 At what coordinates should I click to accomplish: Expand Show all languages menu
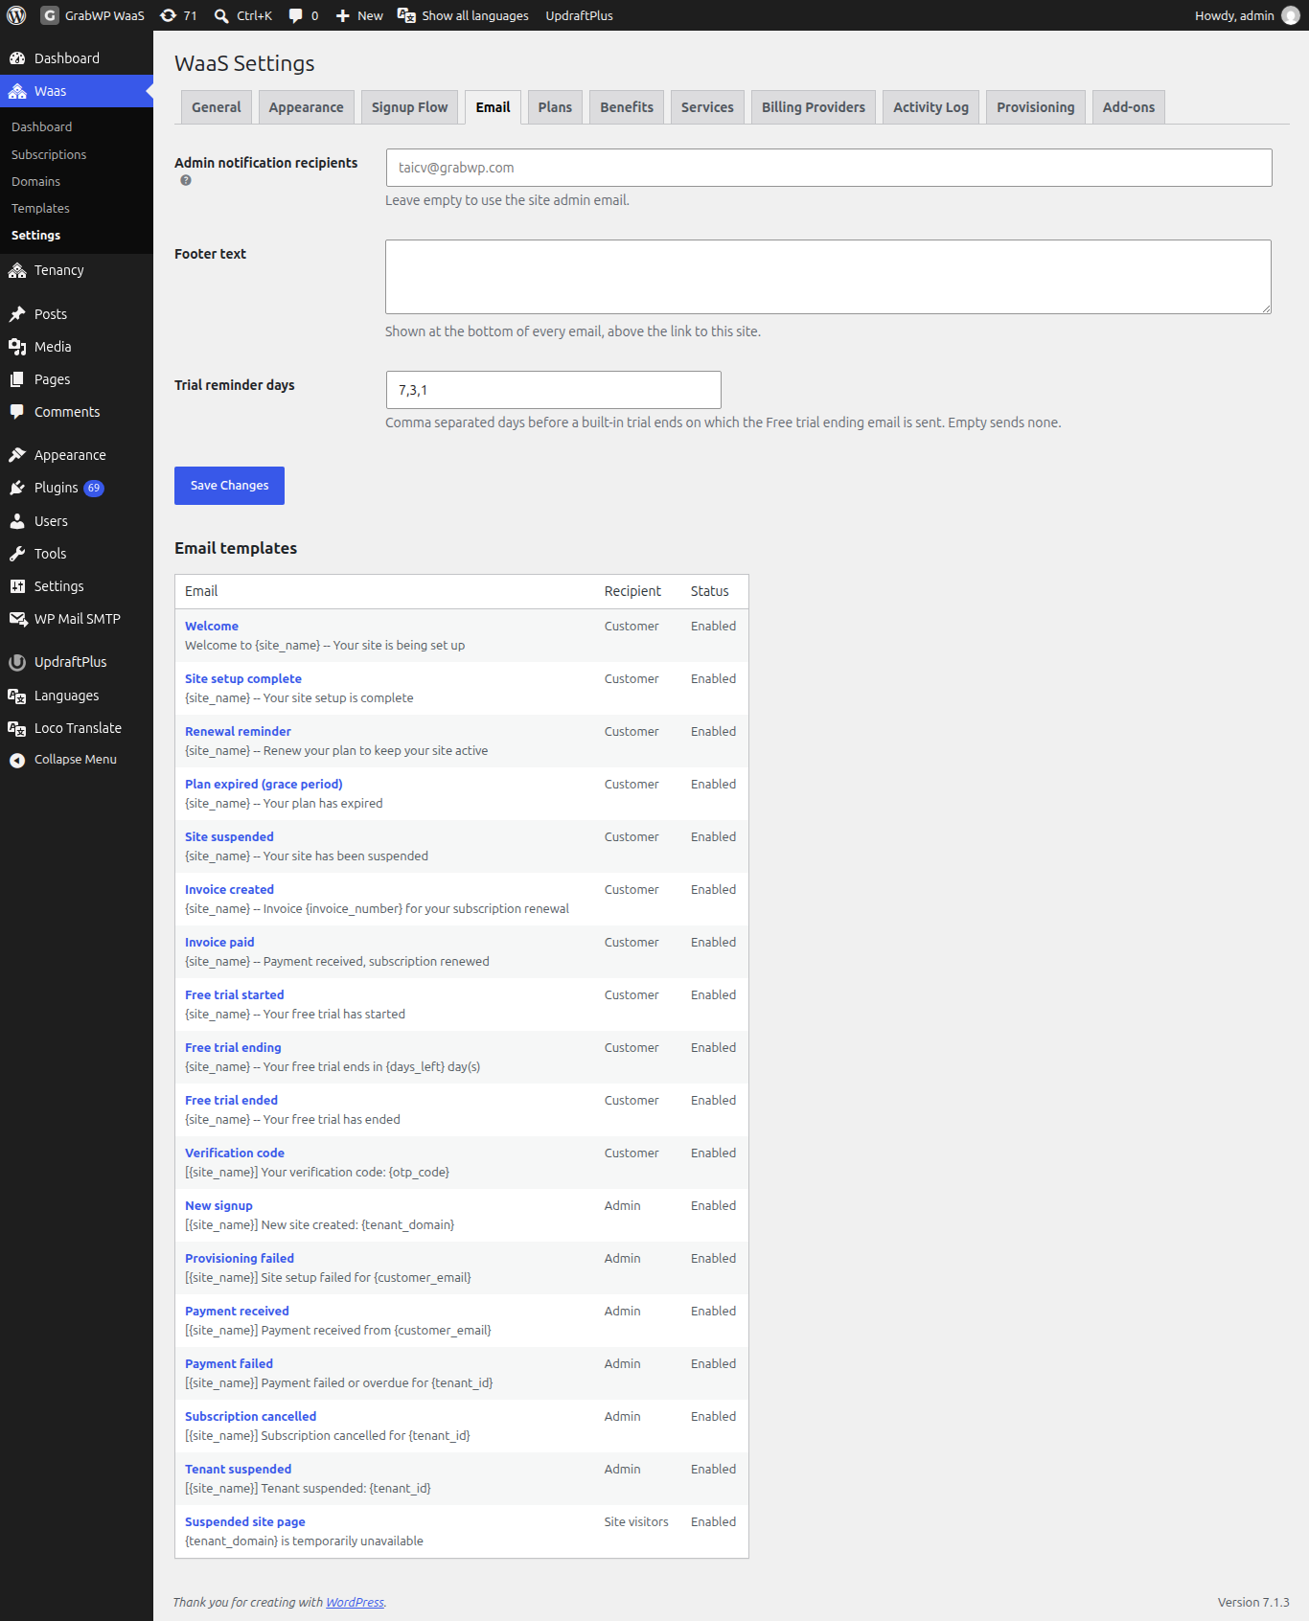pos(463,15)
